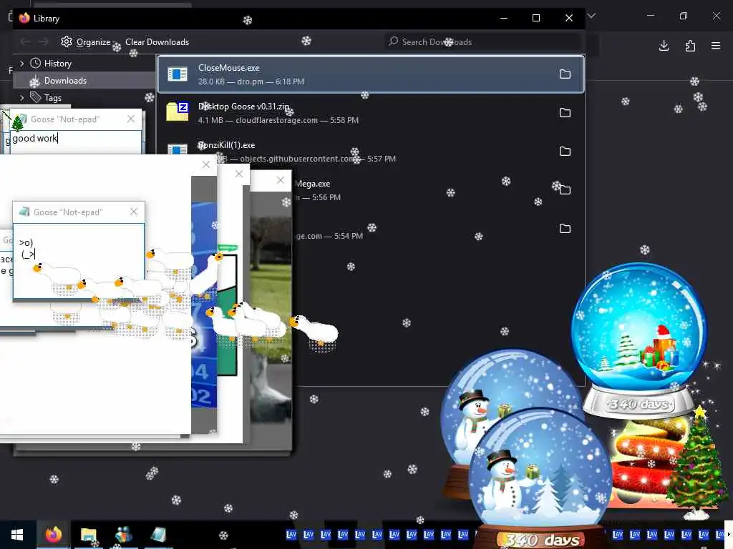The width and height of the screenshot is (733, 549).
Task: Click the small tree icon on Not-epad title
Action: coord(17,124)
